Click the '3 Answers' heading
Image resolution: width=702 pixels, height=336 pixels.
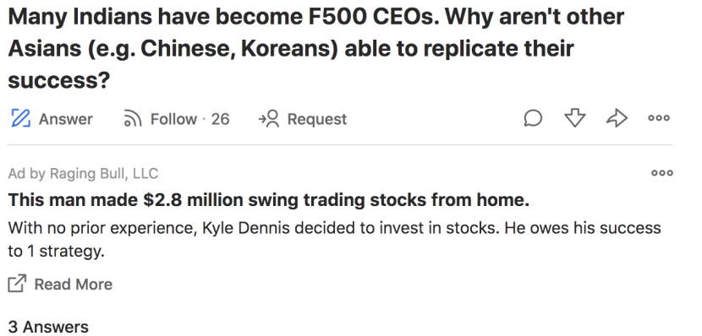point(48,327)
